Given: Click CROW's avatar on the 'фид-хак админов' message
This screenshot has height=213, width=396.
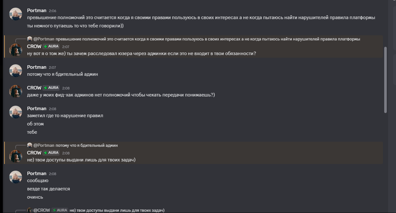Looking at the screenshot, I should coord(16,91).
